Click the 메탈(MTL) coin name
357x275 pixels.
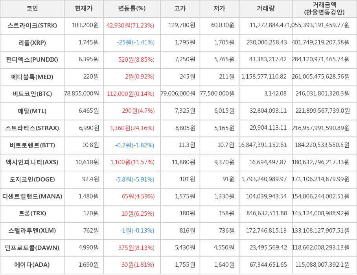pos(32,111)
